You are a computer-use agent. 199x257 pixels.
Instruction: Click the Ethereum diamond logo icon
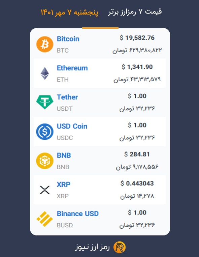click(45, 73)
